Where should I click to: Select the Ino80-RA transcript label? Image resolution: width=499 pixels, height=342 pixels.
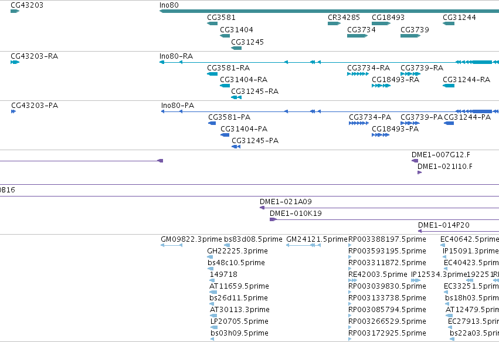click(x=176, y=56)
